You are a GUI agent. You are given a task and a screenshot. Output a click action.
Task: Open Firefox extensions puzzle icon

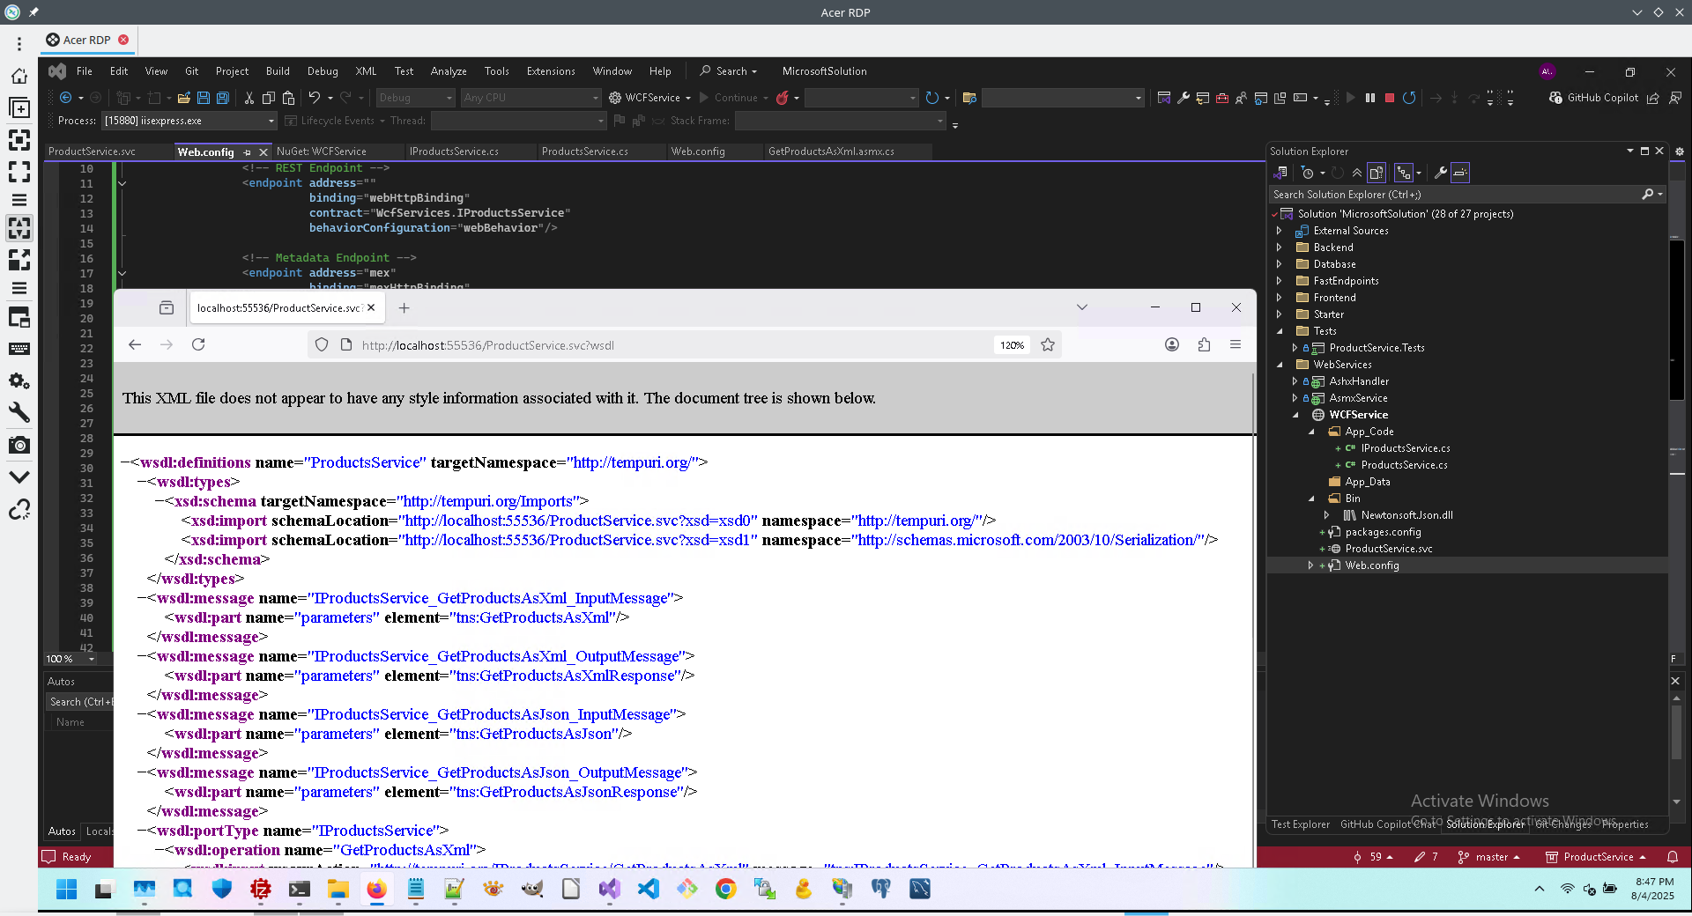[x=1204, y=344]
